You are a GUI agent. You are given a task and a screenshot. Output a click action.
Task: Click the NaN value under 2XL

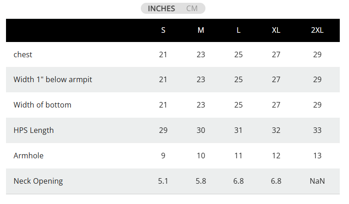point(317,181)
